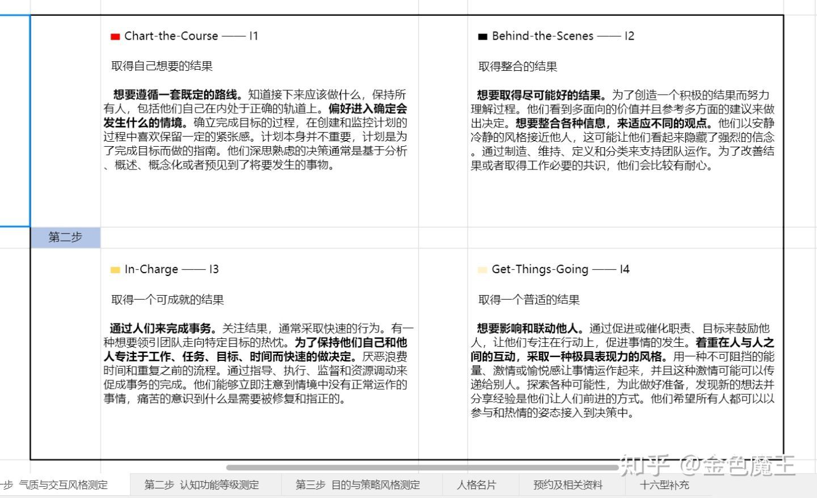Viewport: 817px width, 498px height.
Task: Click the pale Get-Things-Going color square
Action: tap(483, 270)
